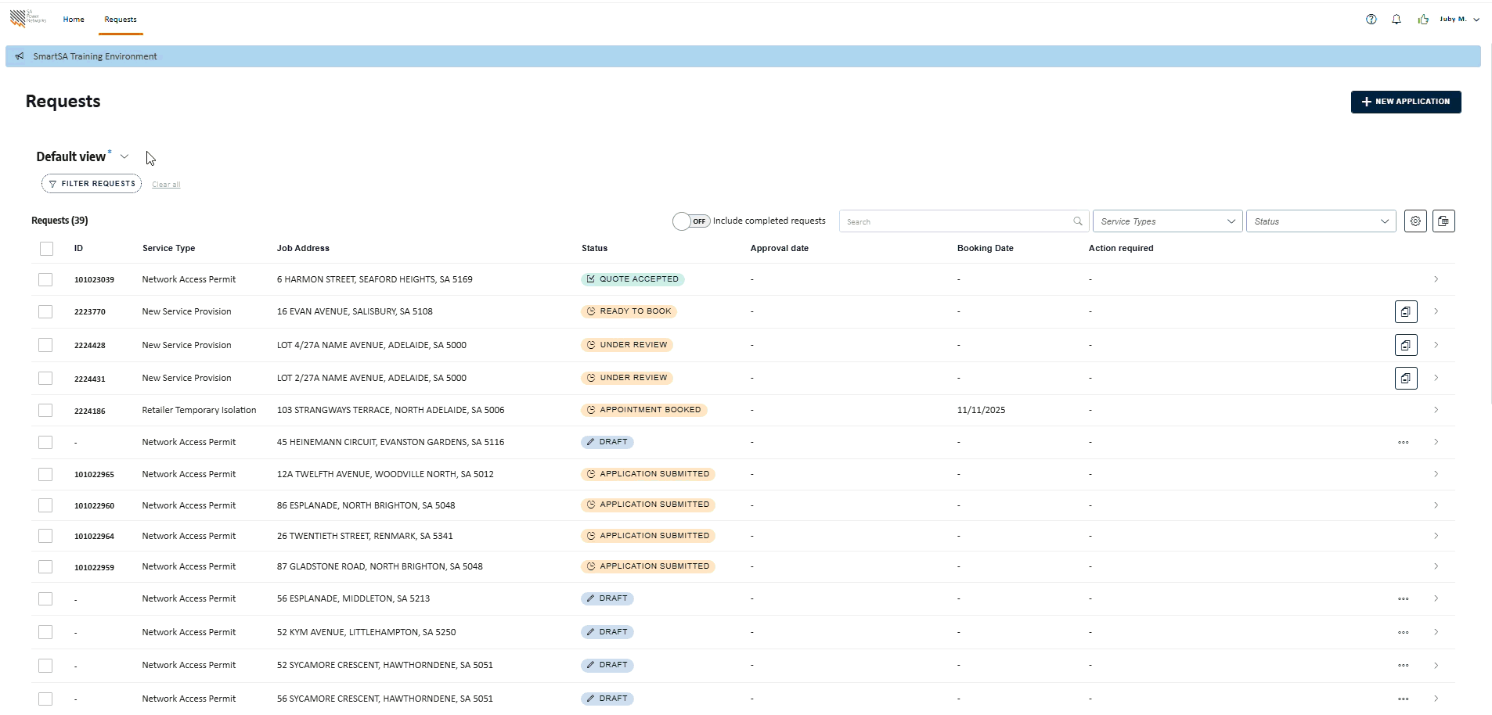Click copy icon for request 2223770
The image size is (1492, 715).
coord(1406,312)
